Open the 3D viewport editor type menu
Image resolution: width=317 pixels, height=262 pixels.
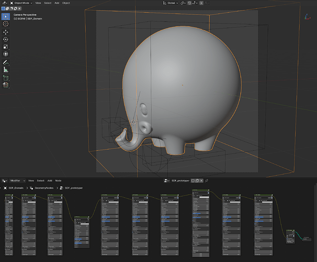point(5,3)
